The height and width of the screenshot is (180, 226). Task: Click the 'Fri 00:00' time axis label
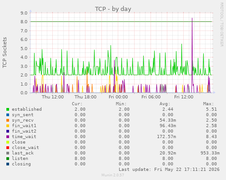[x=118, y=97]
